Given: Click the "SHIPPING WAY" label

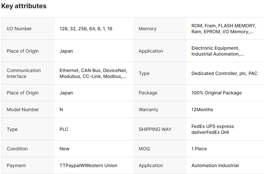Looking at the screenshot, I should tap(155, 129).
